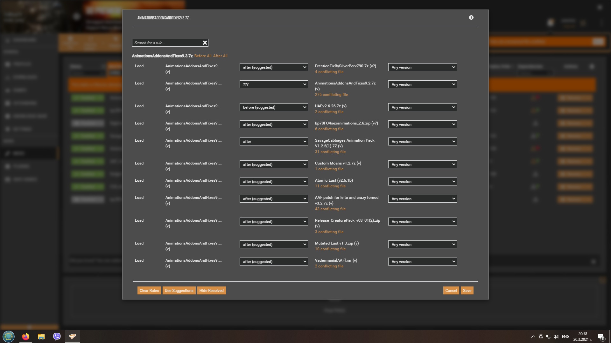Open rule dropdown for Custom Moans v1.2

(274, 165)
